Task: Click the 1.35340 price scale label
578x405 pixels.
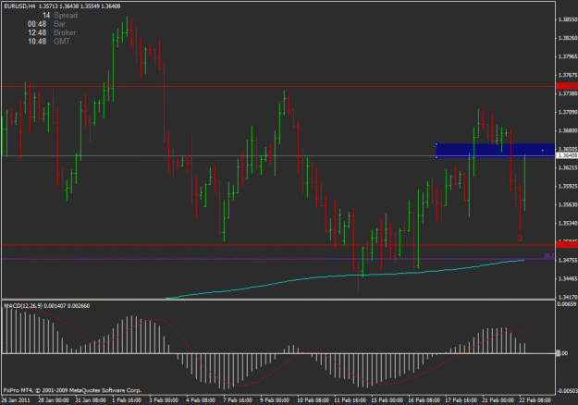Action: [x=568, y=224]
